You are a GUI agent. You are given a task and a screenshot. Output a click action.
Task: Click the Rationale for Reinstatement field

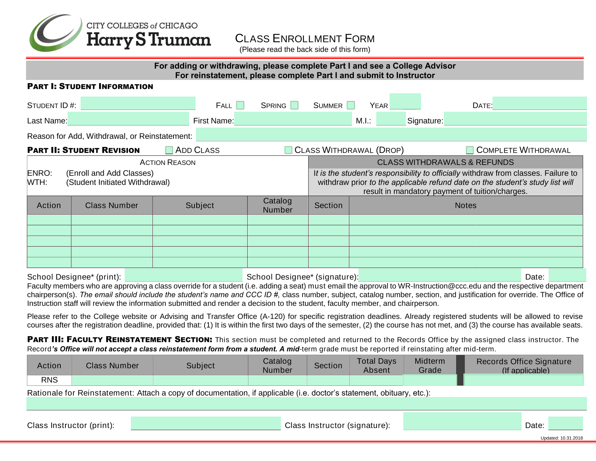click(x=306, y=404)
